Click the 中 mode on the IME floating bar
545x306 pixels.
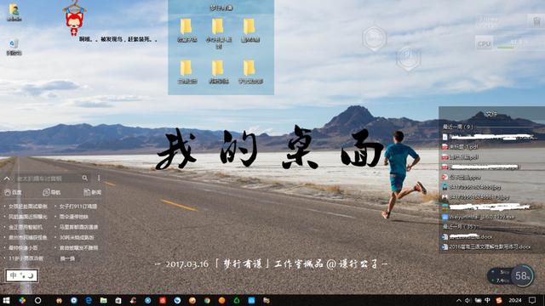[13, 275]
